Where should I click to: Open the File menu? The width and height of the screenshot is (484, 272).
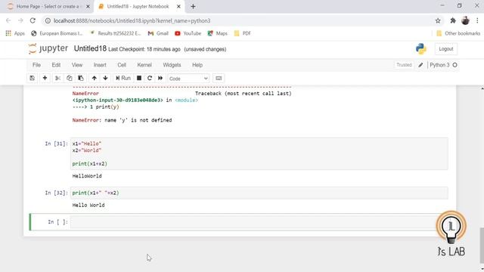pyautogui.click(x=36, y=65)
